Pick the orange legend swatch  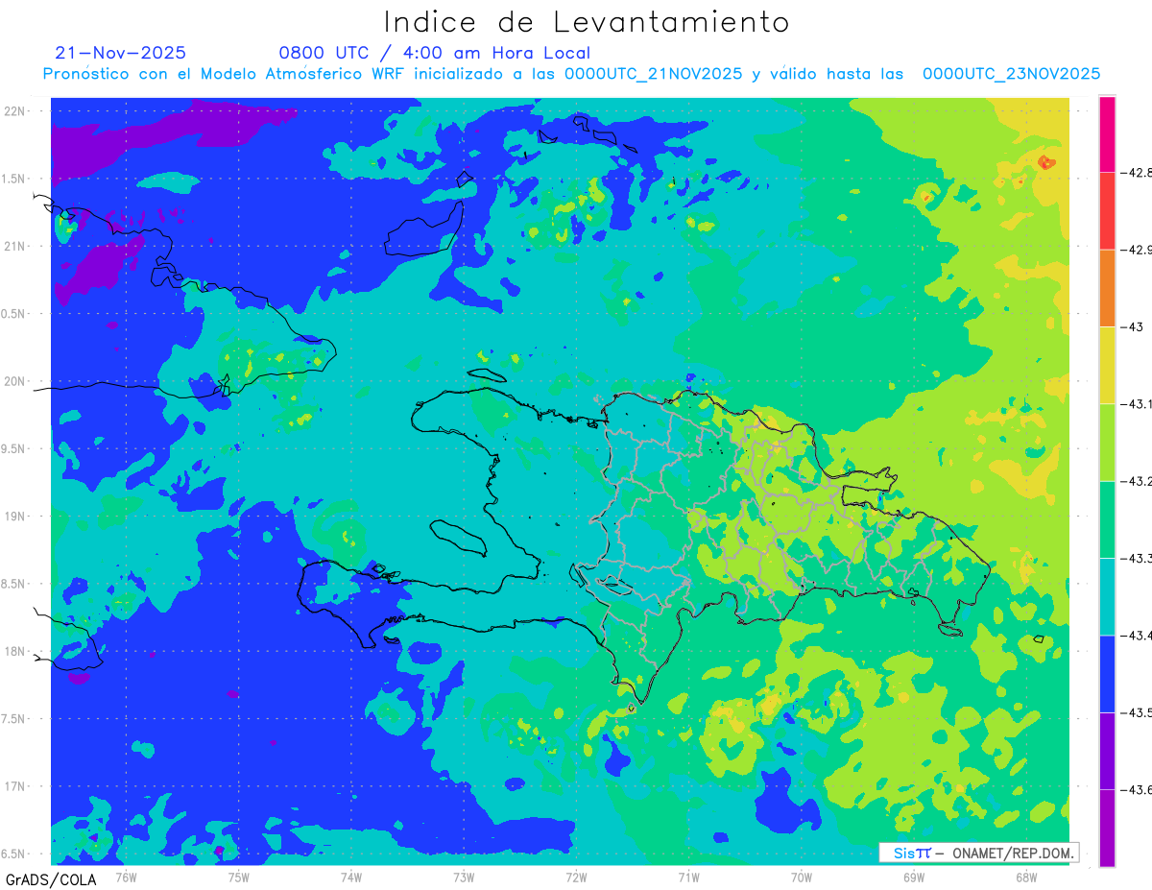[1107, 288]
